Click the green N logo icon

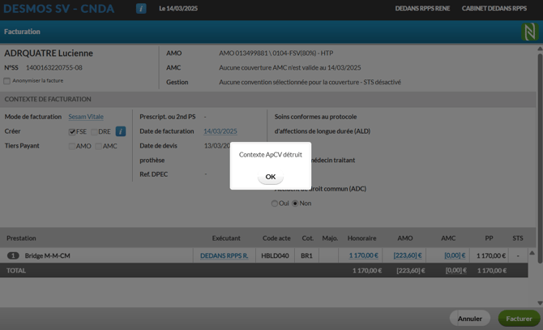[529, 32]
